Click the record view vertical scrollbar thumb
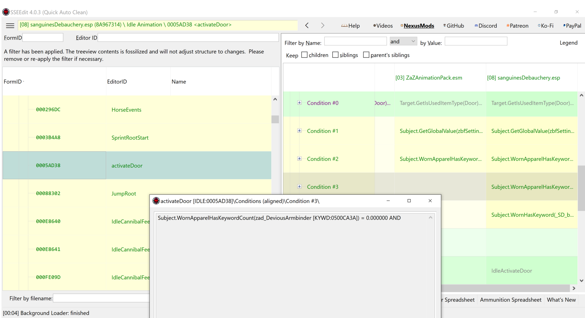 581,188
